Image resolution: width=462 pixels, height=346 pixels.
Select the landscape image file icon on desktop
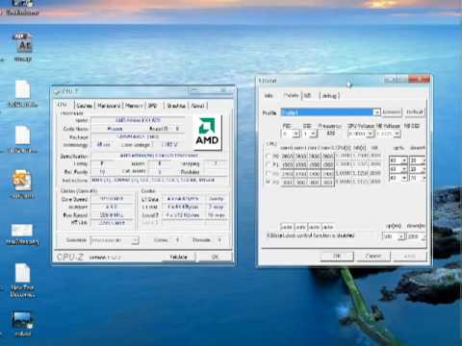pyautogui.click(x=22, y=320)
